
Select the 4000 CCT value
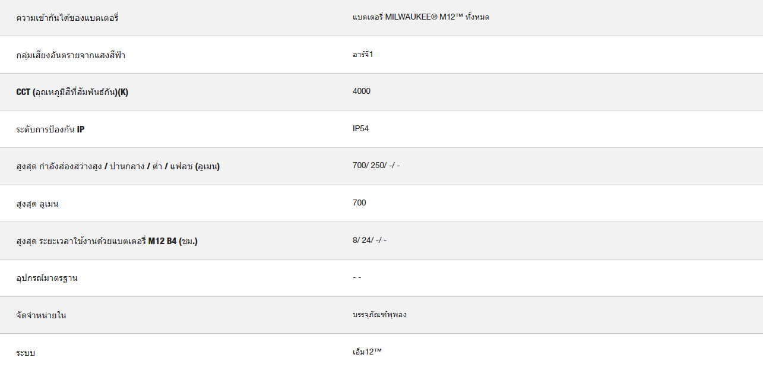362,91
